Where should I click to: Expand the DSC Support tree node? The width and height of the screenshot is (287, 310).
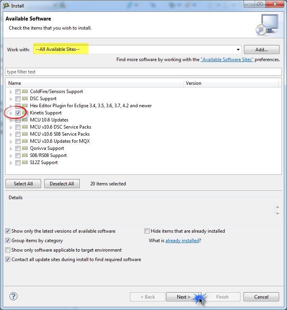pyautogui.click(x=11, y=99)
